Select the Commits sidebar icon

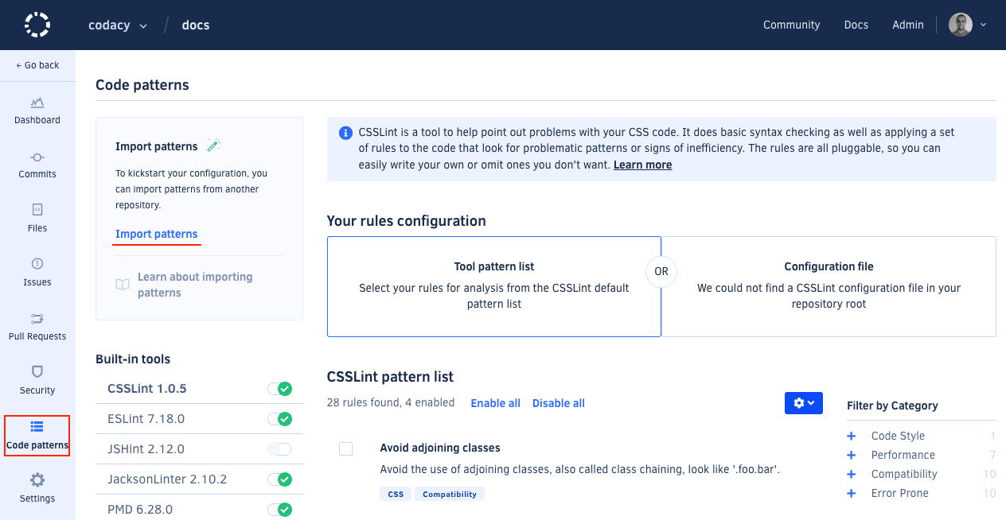[x=37, y=165]
